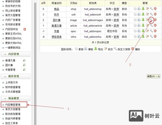
Task: Open the template icon for the 软件 row
Action: [139, 14]
